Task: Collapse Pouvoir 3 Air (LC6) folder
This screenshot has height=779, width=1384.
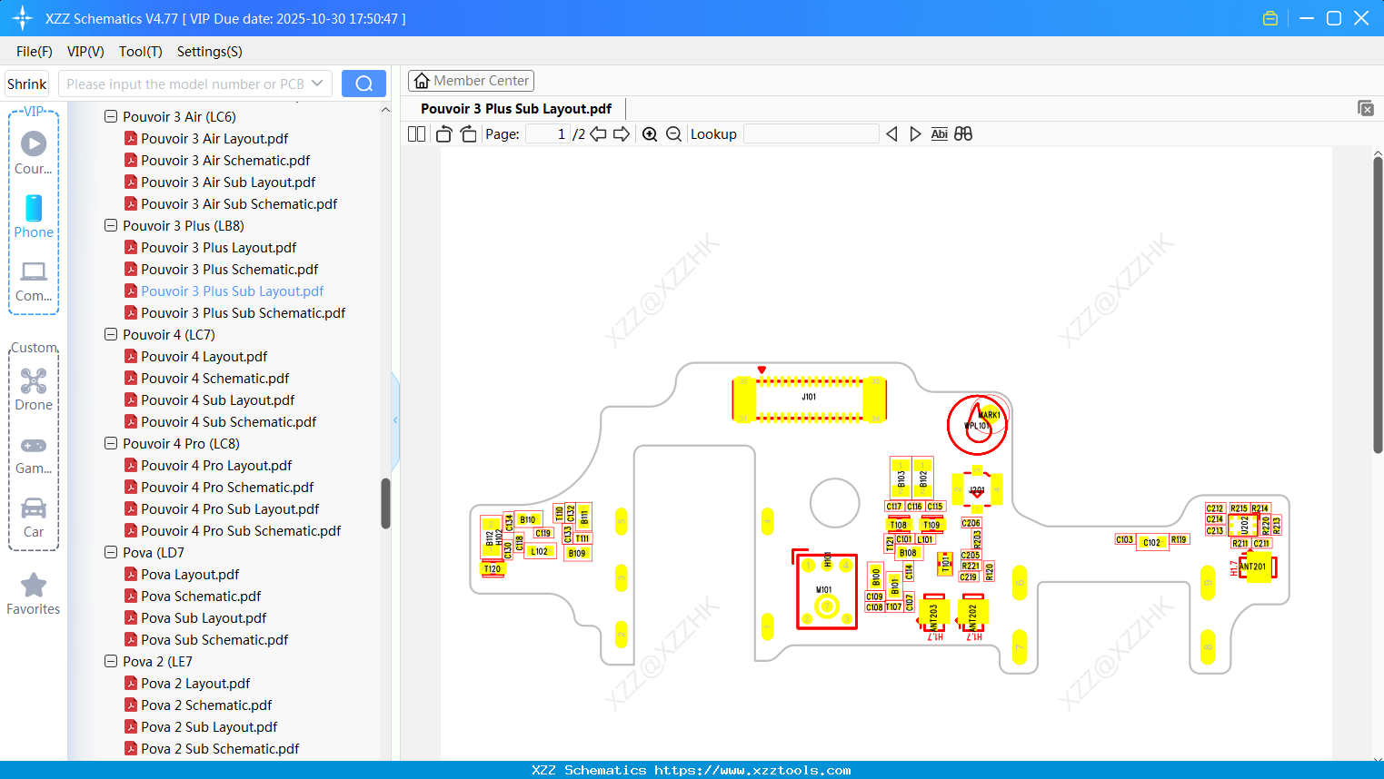Action: tap(111, 116)
